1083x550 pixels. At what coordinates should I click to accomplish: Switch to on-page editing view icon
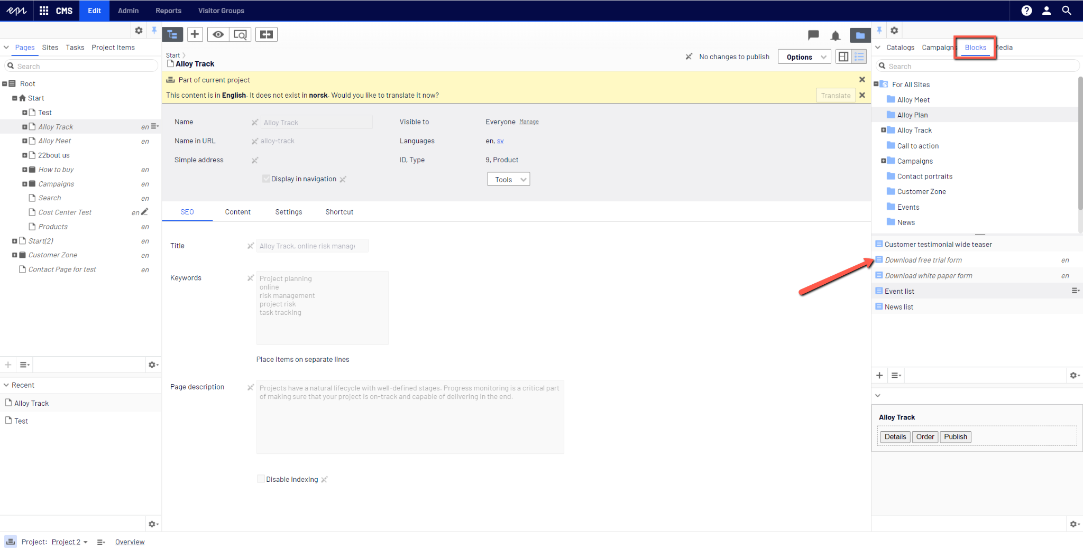[x=844, y=57]
